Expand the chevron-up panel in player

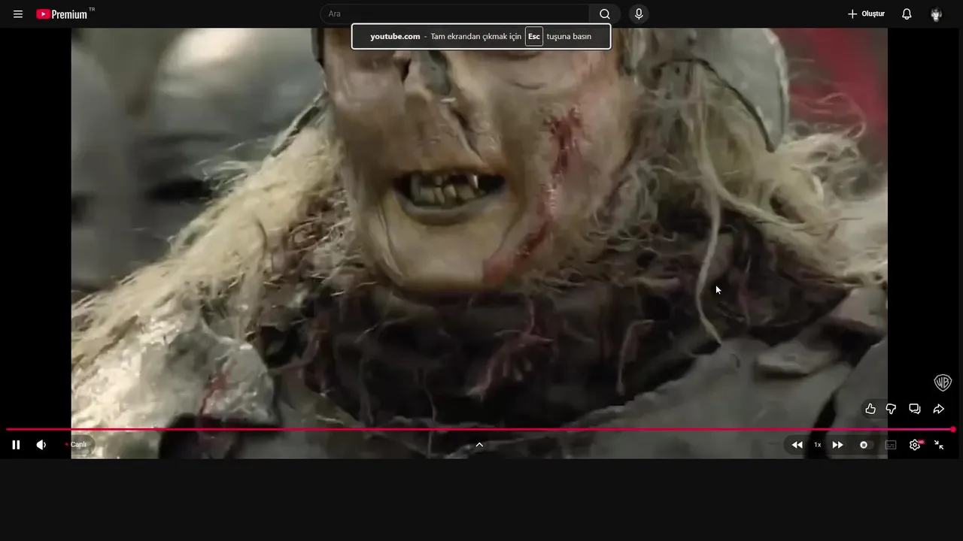[x=479, y=445]
